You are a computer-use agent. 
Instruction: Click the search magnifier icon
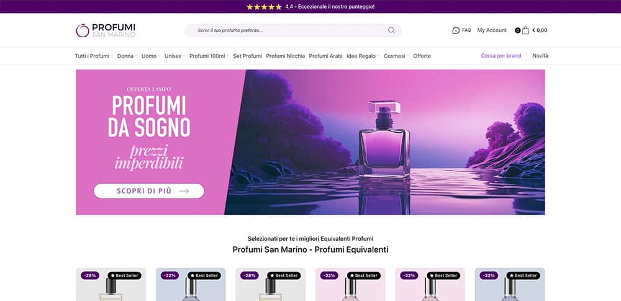tap(391, 30)
